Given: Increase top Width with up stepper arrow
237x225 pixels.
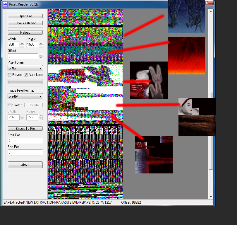Looking at the screenshot, I should point(22,43).
